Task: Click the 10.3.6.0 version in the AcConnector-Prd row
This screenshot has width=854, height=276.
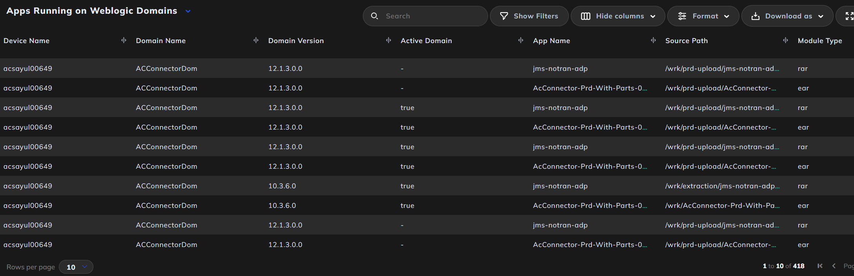Action: pos(282,206)
